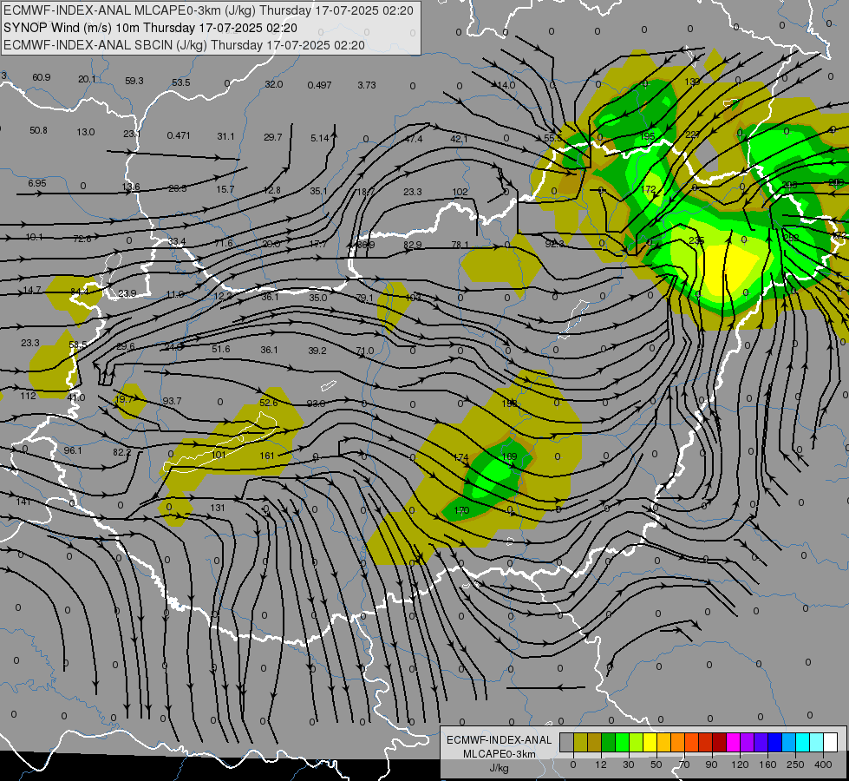Click the map value 31.1
This screenshot has width=849, height=781.
pyautogui.click(x=225, y=136)
